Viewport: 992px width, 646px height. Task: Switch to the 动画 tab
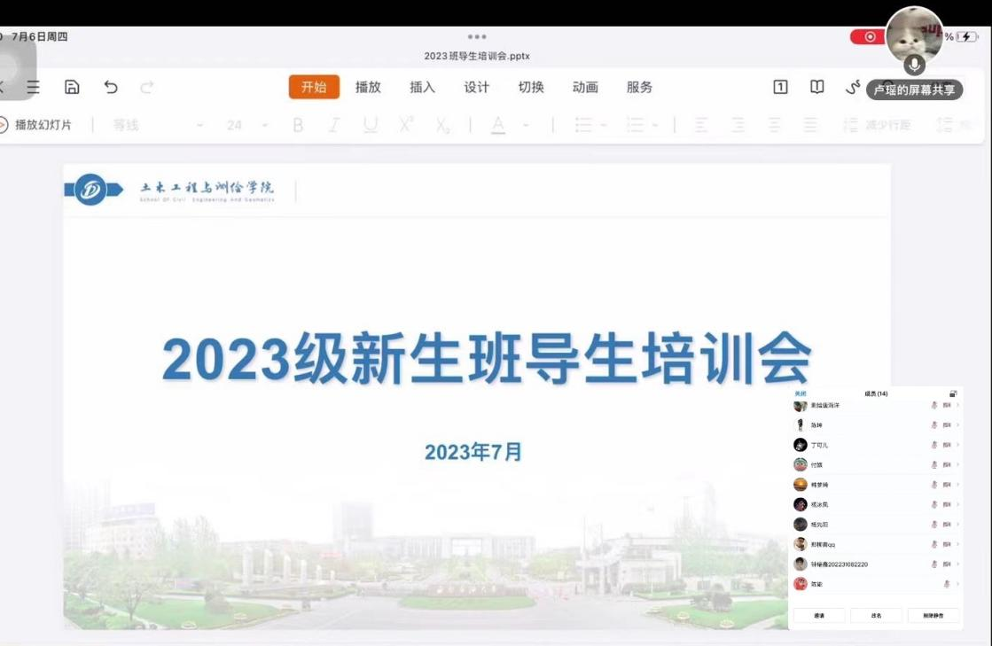click(x=585, y=87)
